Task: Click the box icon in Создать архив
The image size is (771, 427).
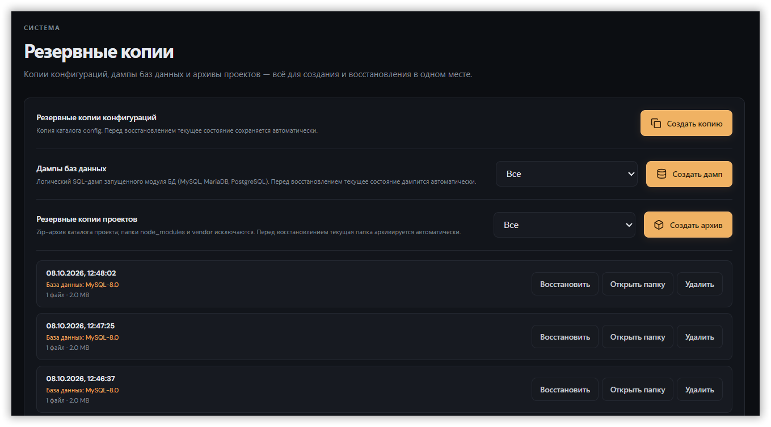Action: (659, 225)
